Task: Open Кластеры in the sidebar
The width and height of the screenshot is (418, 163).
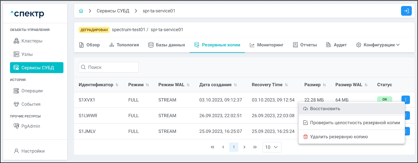Action: coord(32,41)
